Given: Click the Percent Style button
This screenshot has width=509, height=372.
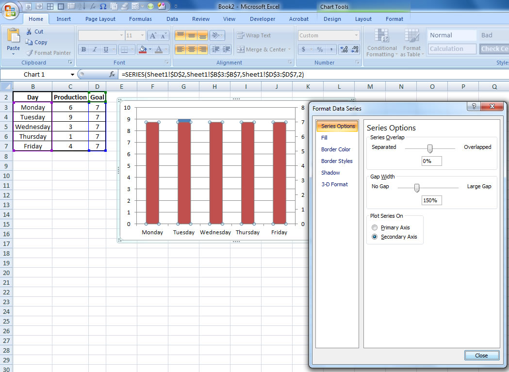Looking at the screenshot, I should click(320, 49).
